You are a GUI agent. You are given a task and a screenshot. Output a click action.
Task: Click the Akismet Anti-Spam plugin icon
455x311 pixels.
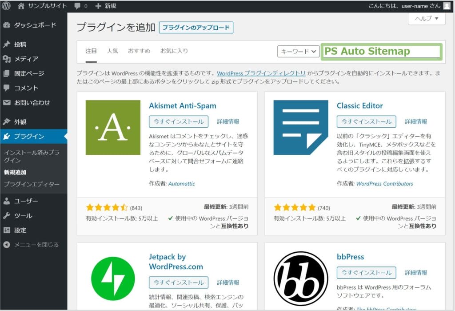point(113,128)
